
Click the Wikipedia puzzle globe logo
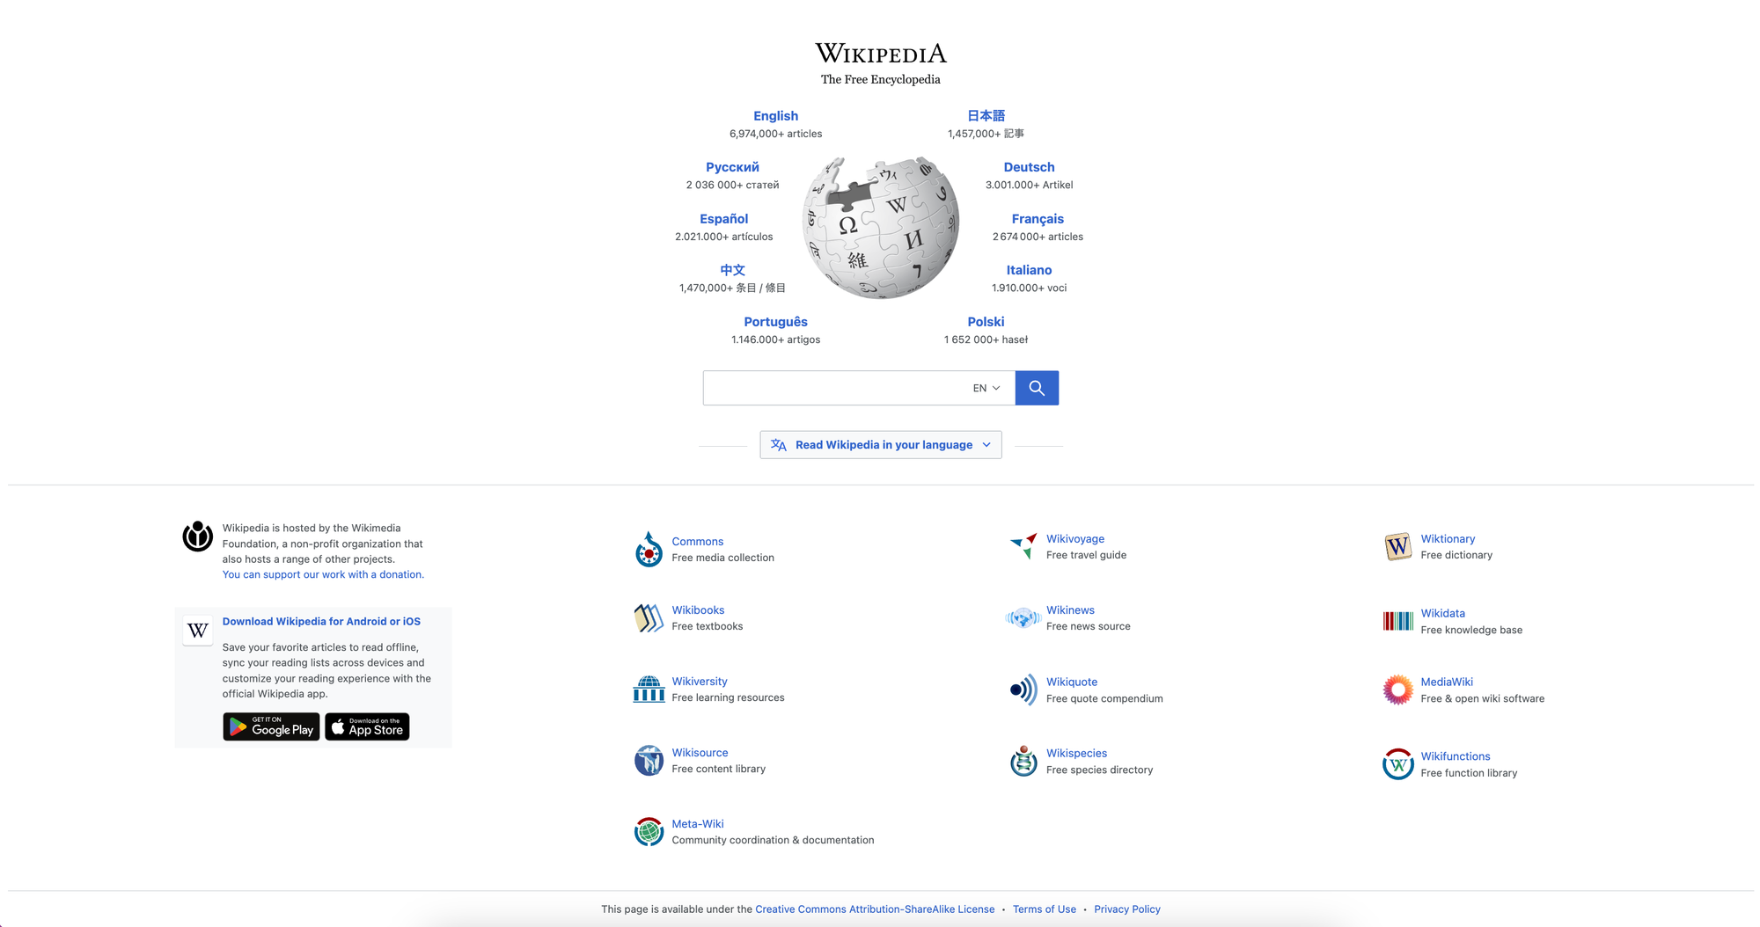tap(881, 228)
